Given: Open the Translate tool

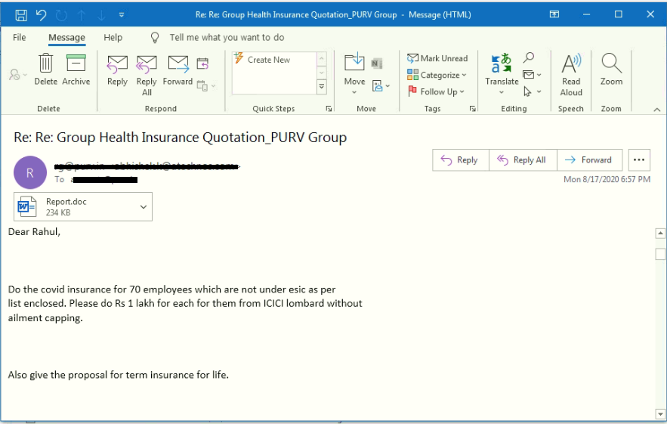Looking at the screenshot, I should click(502, 65).
